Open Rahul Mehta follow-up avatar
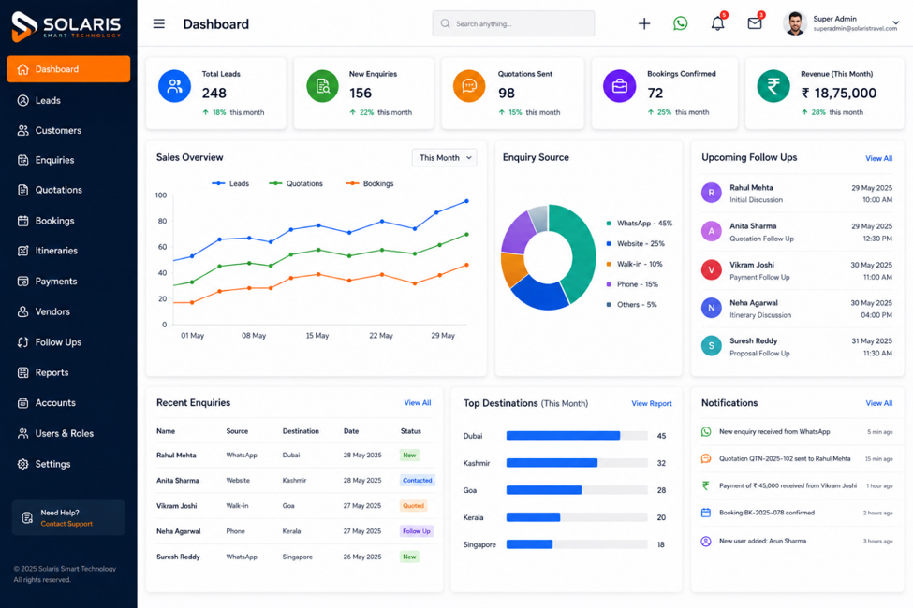Image resolution: width=913 pixels, height=608 pixels. (711, 193)
